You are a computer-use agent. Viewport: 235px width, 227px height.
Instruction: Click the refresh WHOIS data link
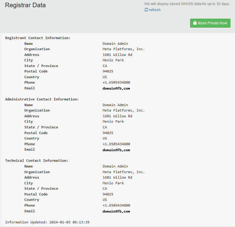click(x=152, y=10)
